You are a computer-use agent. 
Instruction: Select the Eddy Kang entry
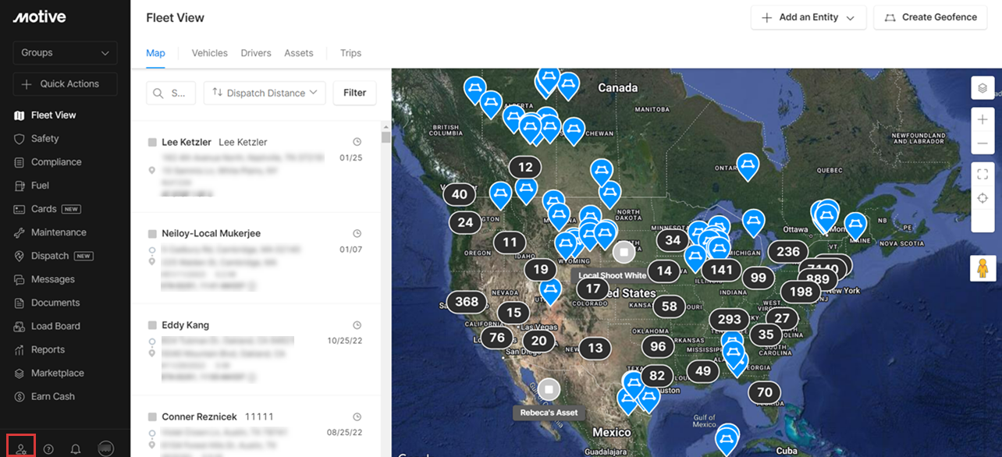point(256,349)
